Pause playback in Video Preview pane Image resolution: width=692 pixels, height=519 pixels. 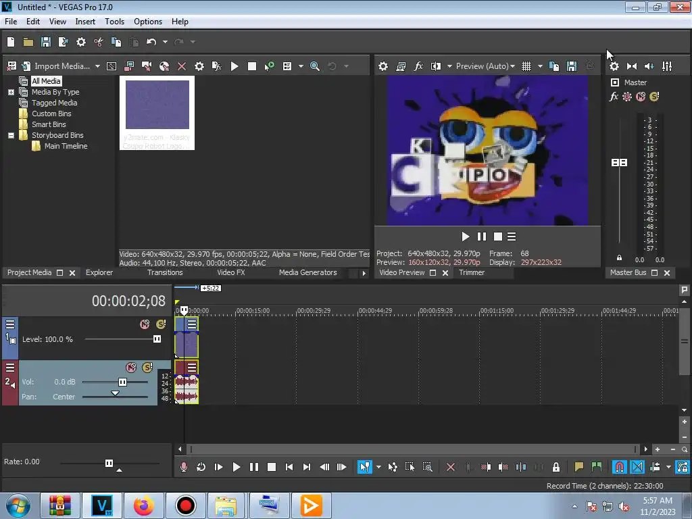click(x=481, y=237)
